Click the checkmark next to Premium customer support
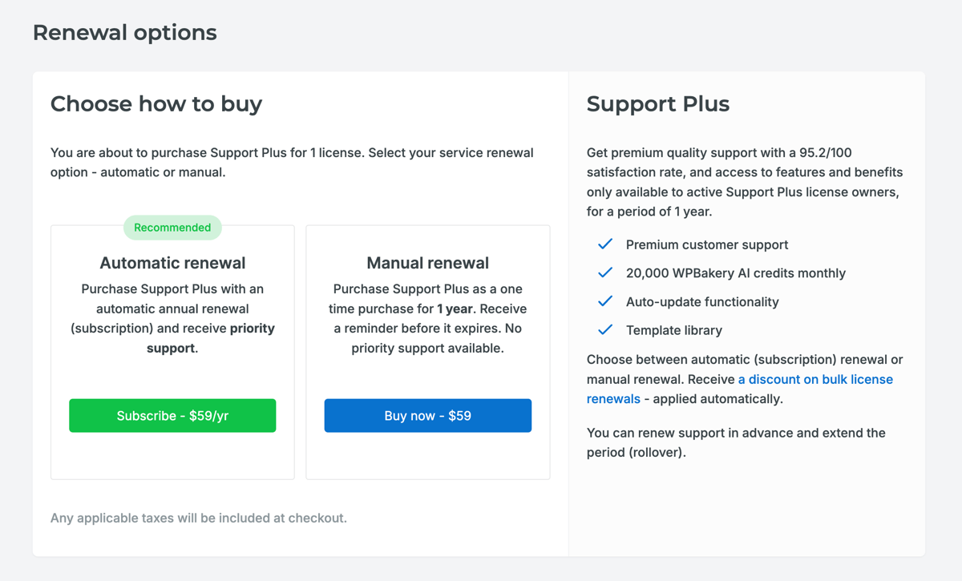Image resolution: width=962 pixels, height=581 pixels. click(x=605, y=244)
